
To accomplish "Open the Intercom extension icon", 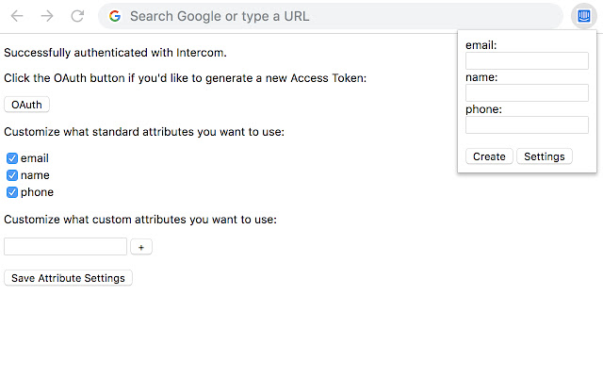I will [x=581, y=16].
